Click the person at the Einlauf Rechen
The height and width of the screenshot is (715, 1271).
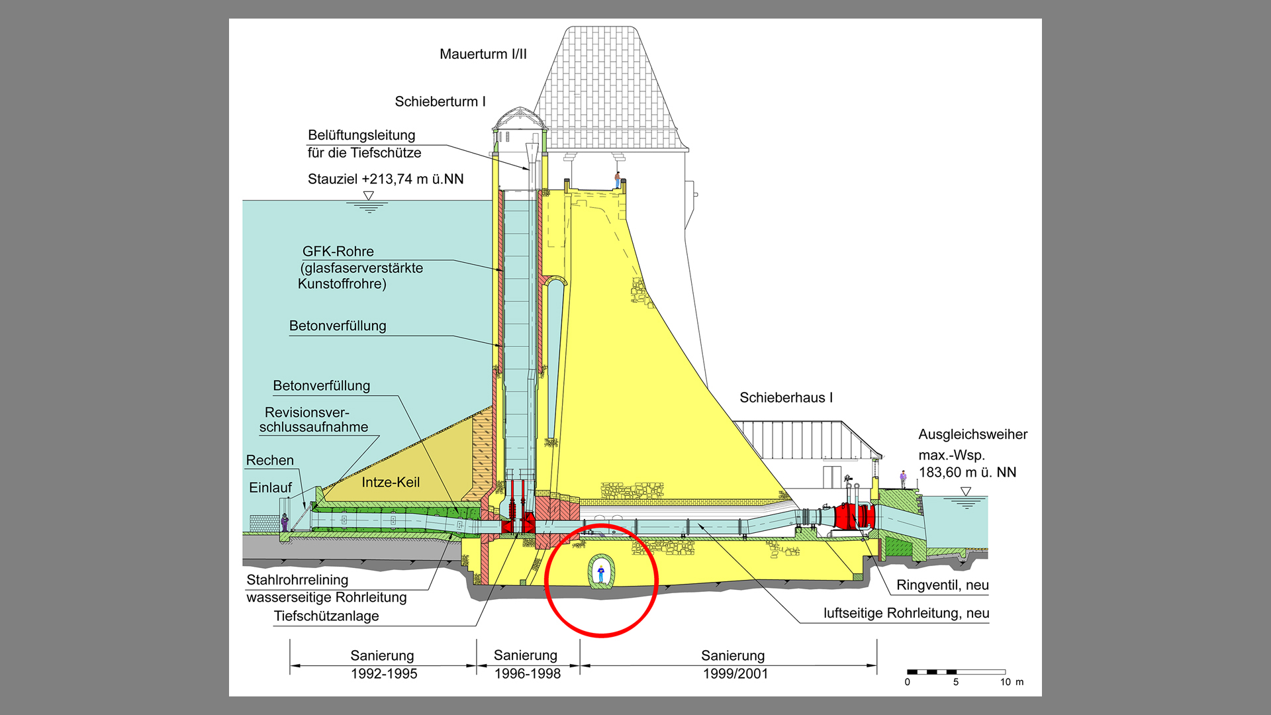point(285,522)
